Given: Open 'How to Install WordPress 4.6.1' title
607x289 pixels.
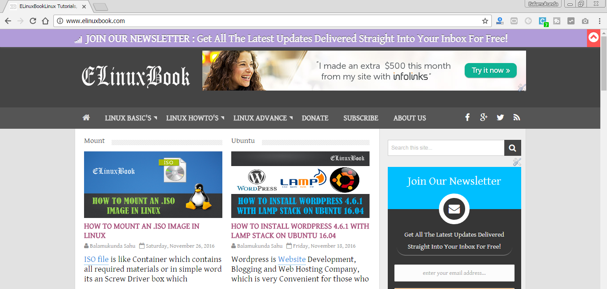Looking at the screenshot, I should coord(300,231).
